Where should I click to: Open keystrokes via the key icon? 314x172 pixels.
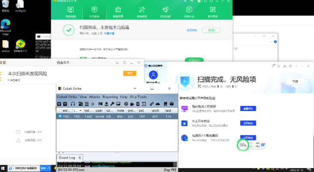[113, 104]
